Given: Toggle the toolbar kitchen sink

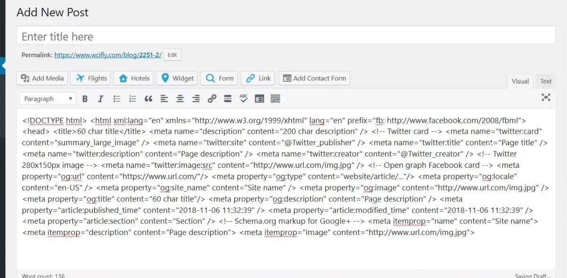Looking at the screenshot, I should click(275, 99).
